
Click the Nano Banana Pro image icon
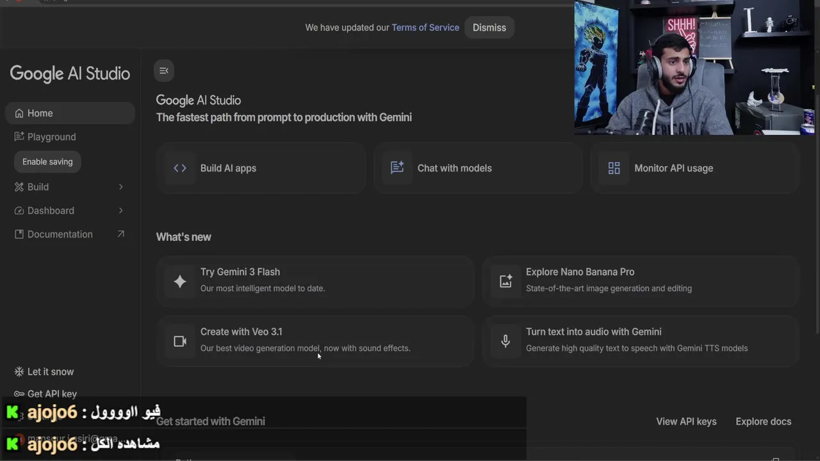point(505,281)
